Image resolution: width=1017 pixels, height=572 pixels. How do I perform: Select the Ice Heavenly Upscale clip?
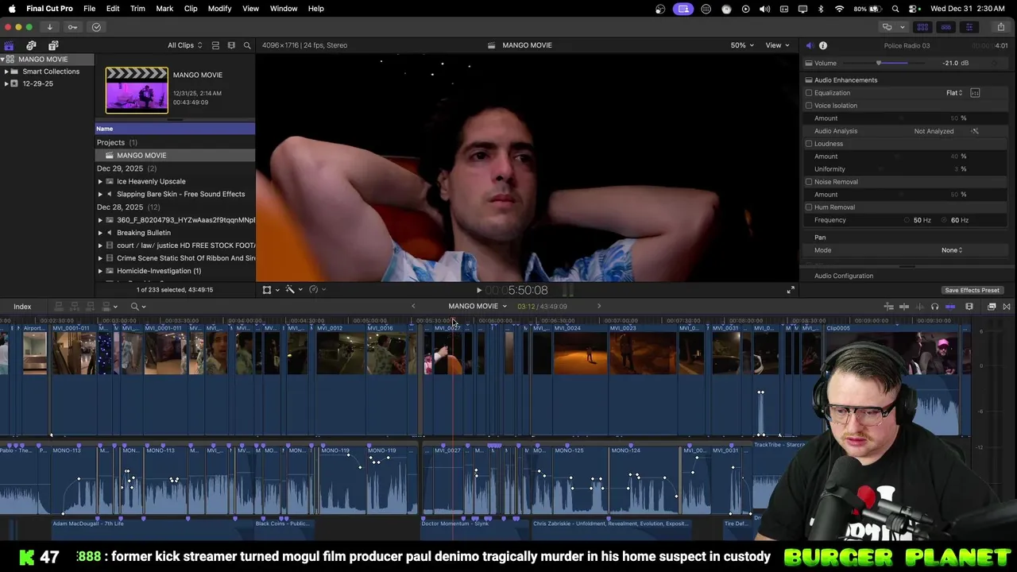coord(151,181)
